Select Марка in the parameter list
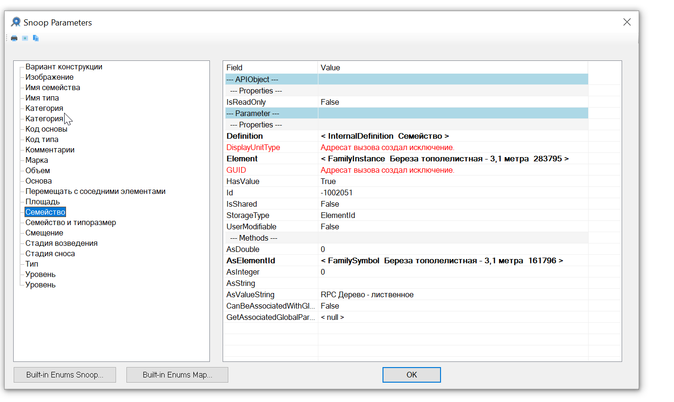 (x=37, y=160)
